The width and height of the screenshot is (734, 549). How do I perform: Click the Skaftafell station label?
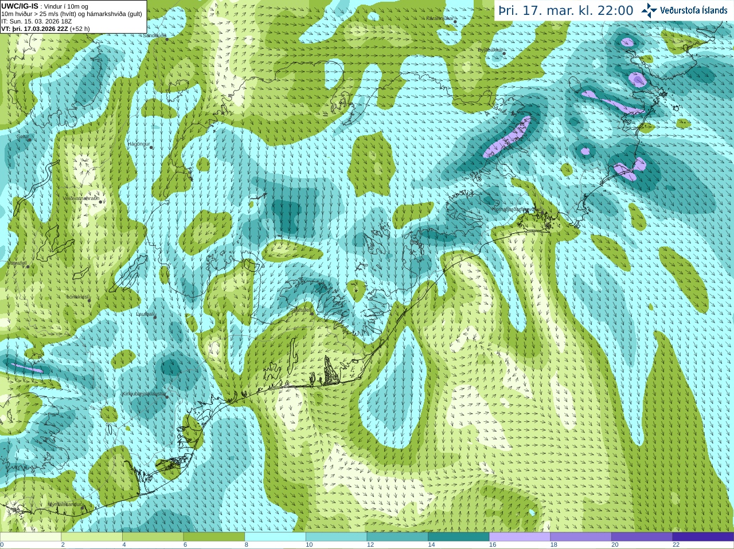click(300, 310)
